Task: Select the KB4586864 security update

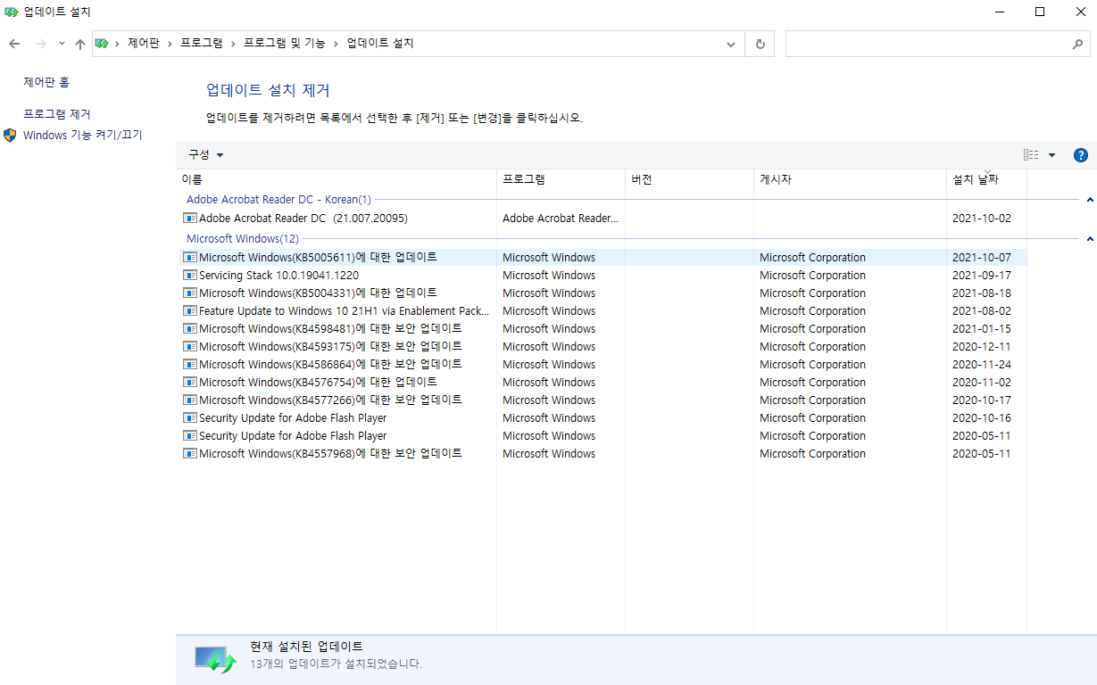Action: [x=330, y=364]
